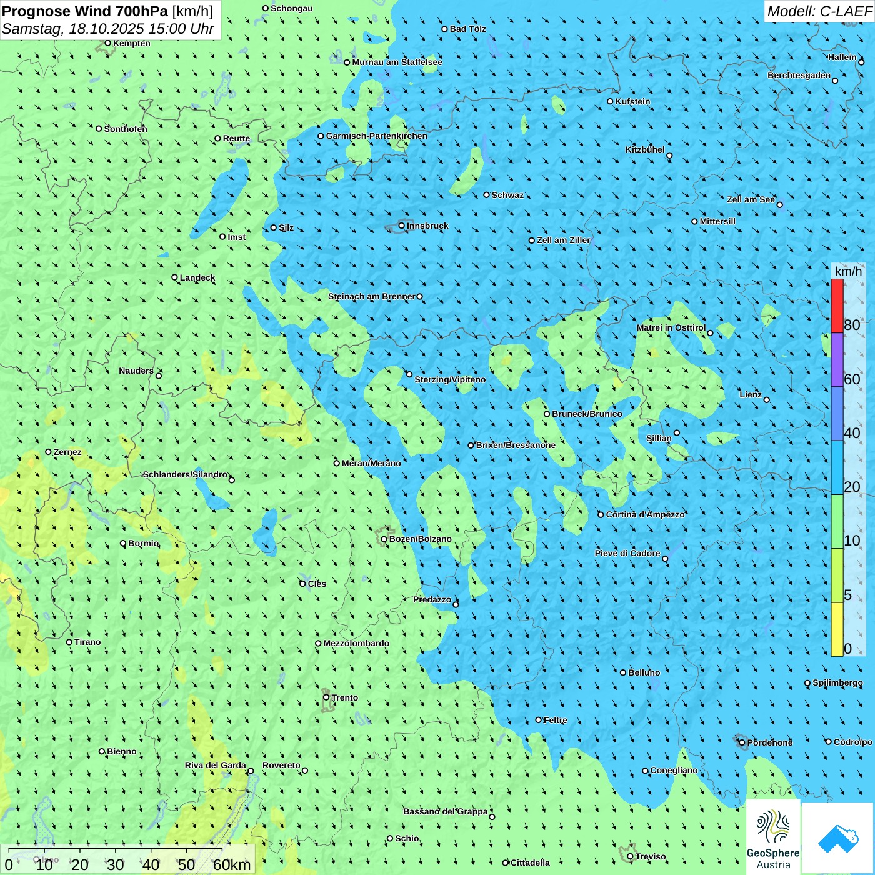Viewport: 875px width, 875px height.
Task: Click the Pordenone label
Action: 770,742
